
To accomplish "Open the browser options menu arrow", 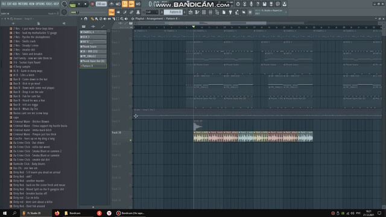I will coord(2,19).
